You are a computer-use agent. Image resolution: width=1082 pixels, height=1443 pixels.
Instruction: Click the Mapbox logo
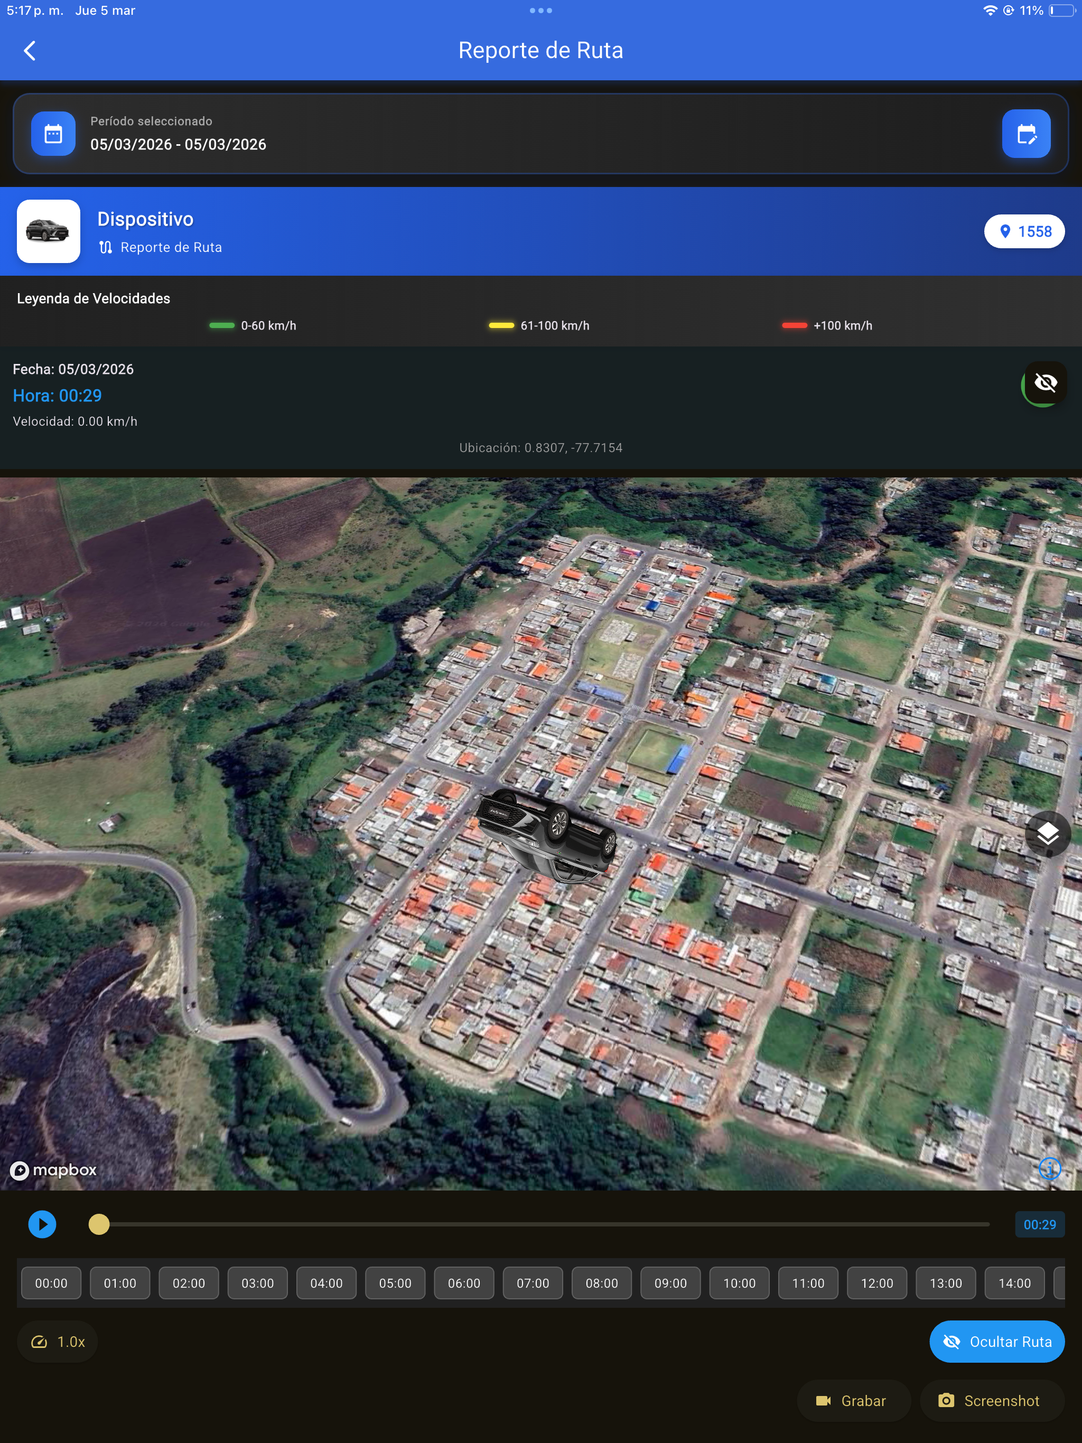coord(53,1170)
